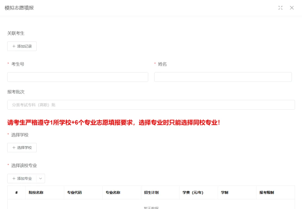Click the 院校名称 column header
This screenshot has height=209, width=302.
pos(45,193)
